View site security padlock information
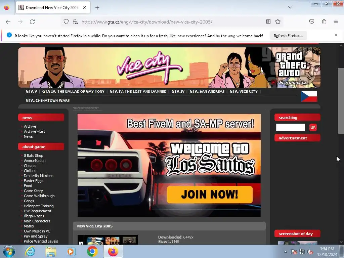 point(75,22)
